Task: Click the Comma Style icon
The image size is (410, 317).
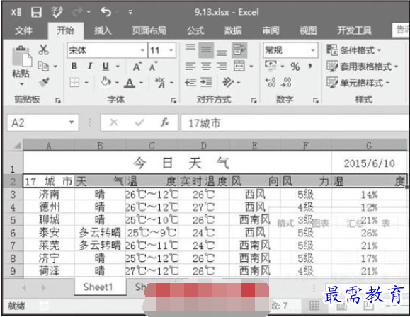Action: [x=310, y=66]
